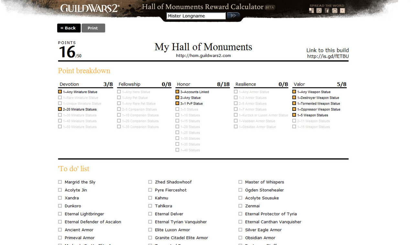Image resolution: width=414 pixels, height=245 pixels.
Task: Tick Eternal Protector of Tyria
Action: pos(240,214)
